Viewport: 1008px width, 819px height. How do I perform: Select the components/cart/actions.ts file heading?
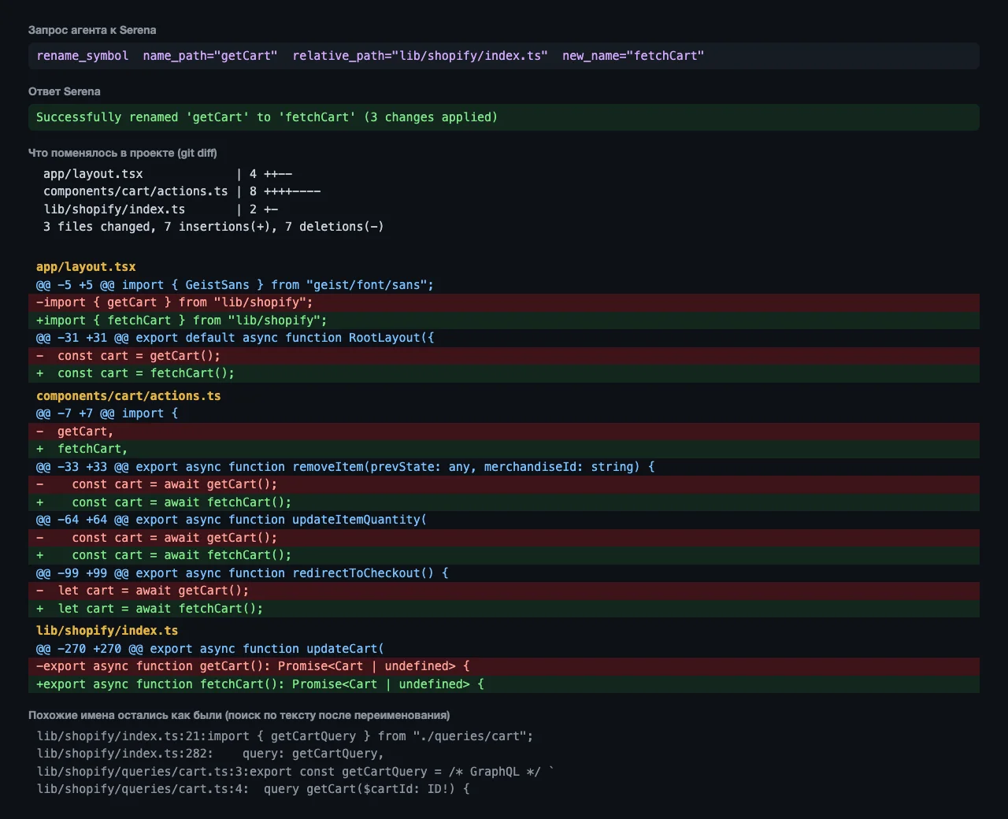128,396
